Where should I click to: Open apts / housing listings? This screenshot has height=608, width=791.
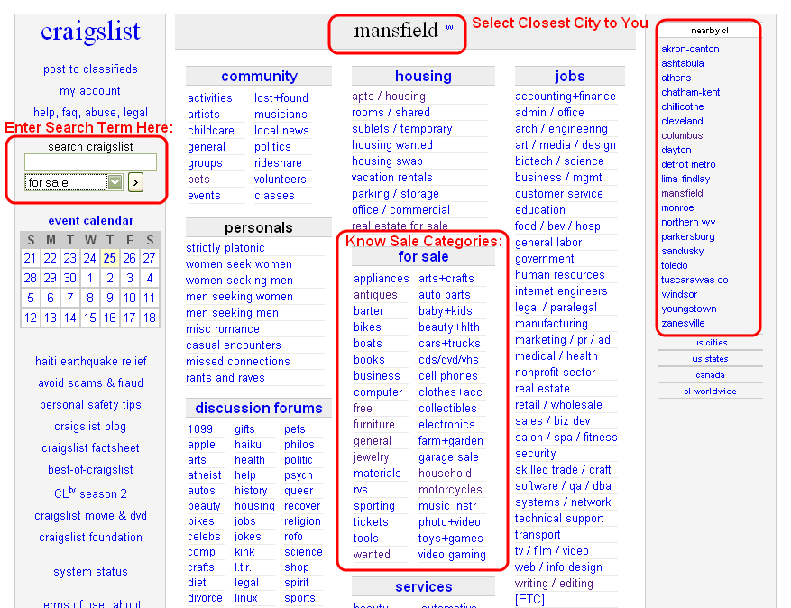389,97
